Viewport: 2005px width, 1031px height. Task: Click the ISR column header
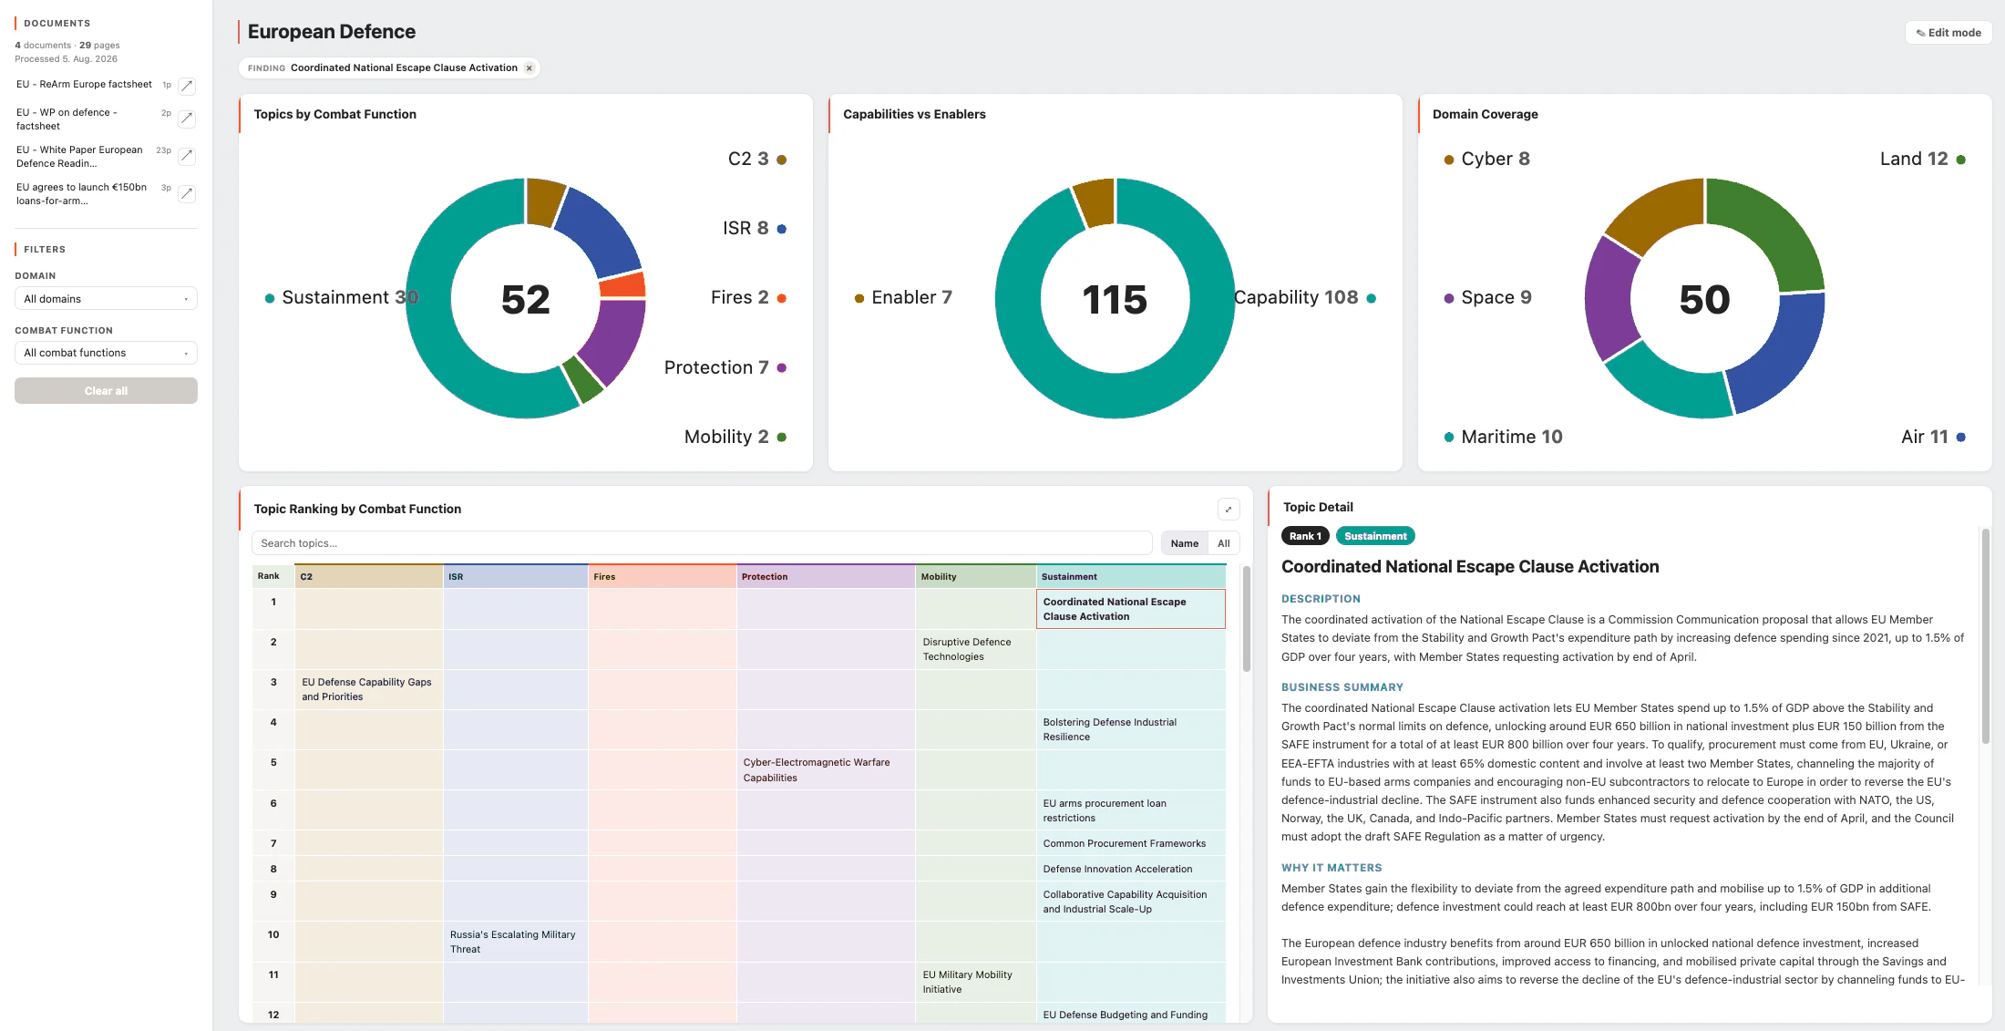click(516, 577)
